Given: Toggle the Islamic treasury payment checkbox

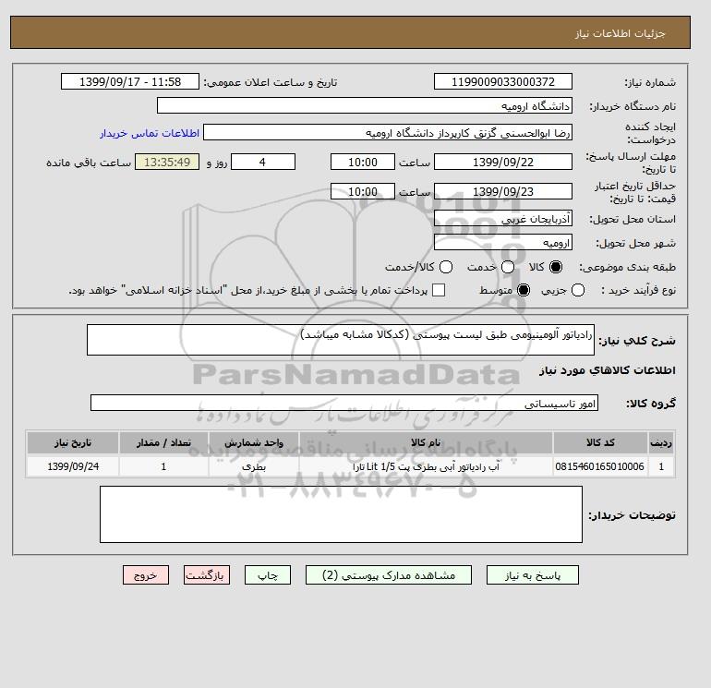Looking at the screenshot, I should (x=439, y=290).
